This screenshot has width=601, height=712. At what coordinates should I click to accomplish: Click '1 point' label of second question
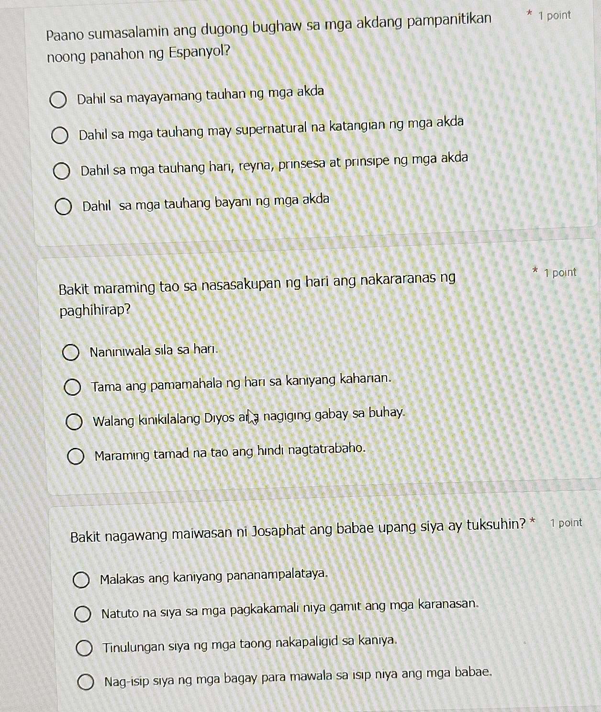[x=560, y=273]
